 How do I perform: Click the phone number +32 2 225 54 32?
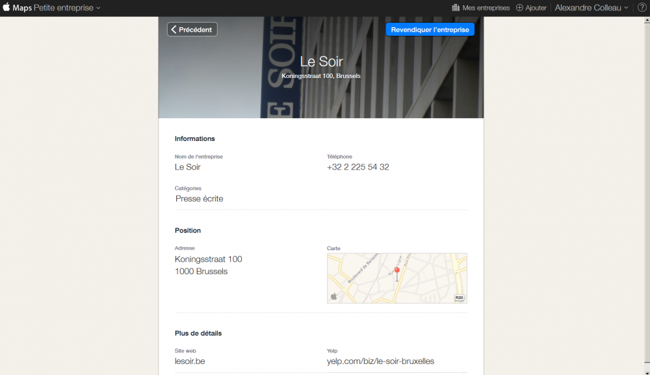(357, 167)
